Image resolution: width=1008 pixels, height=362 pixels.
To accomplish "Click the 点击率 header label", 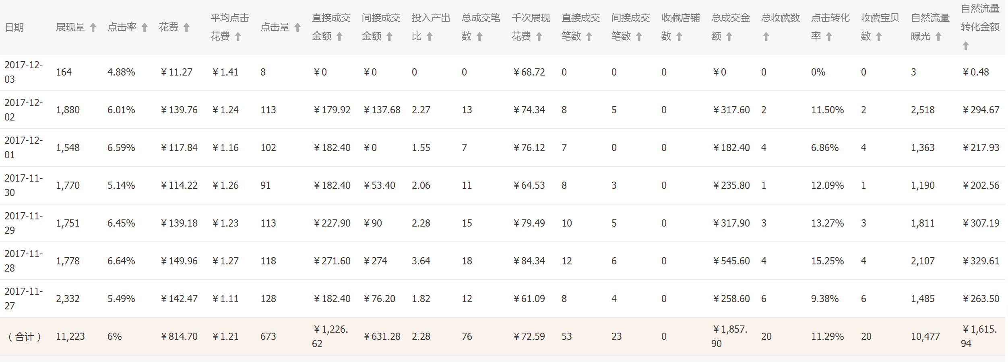I will [x=122, y=27].
